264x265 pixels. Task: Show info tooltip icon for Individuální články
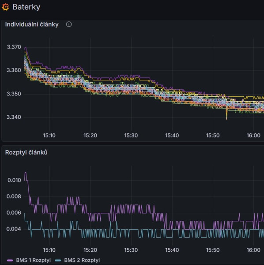pos(69,24)
